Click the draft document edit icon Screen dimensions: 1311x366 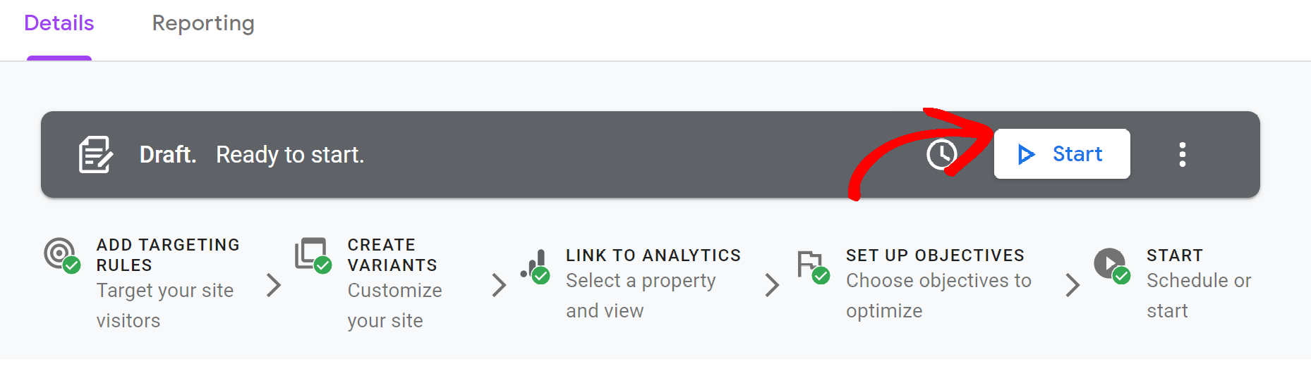[95, 154]
